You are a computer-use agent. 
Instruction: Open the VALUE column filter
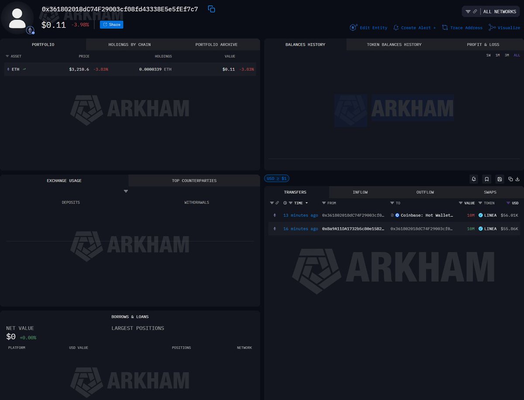[461, 203]
